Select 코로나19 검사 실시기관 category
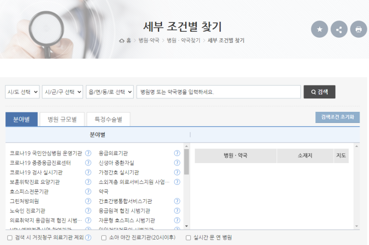369x245 pixels. (36, 172)
